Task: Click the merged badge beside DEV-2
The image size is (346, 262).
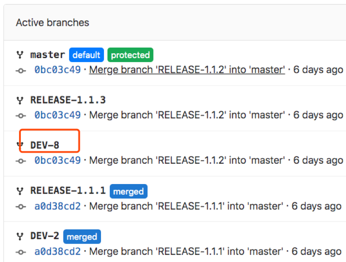Action: click(82, 236)
